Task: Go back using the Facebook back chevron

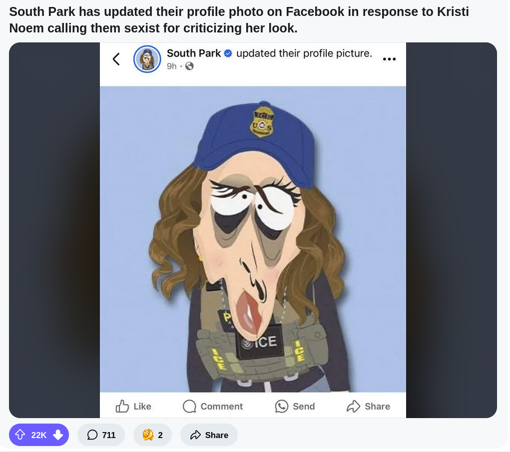Action: [116, 59]
